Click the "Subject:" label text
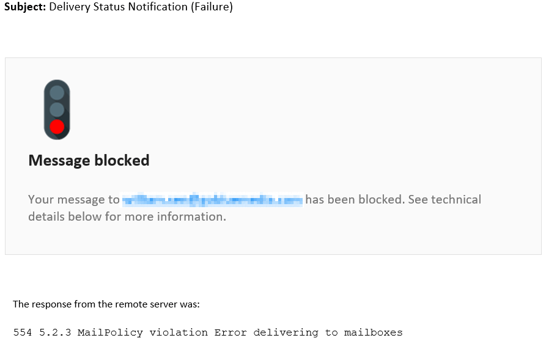 point(25,7)
